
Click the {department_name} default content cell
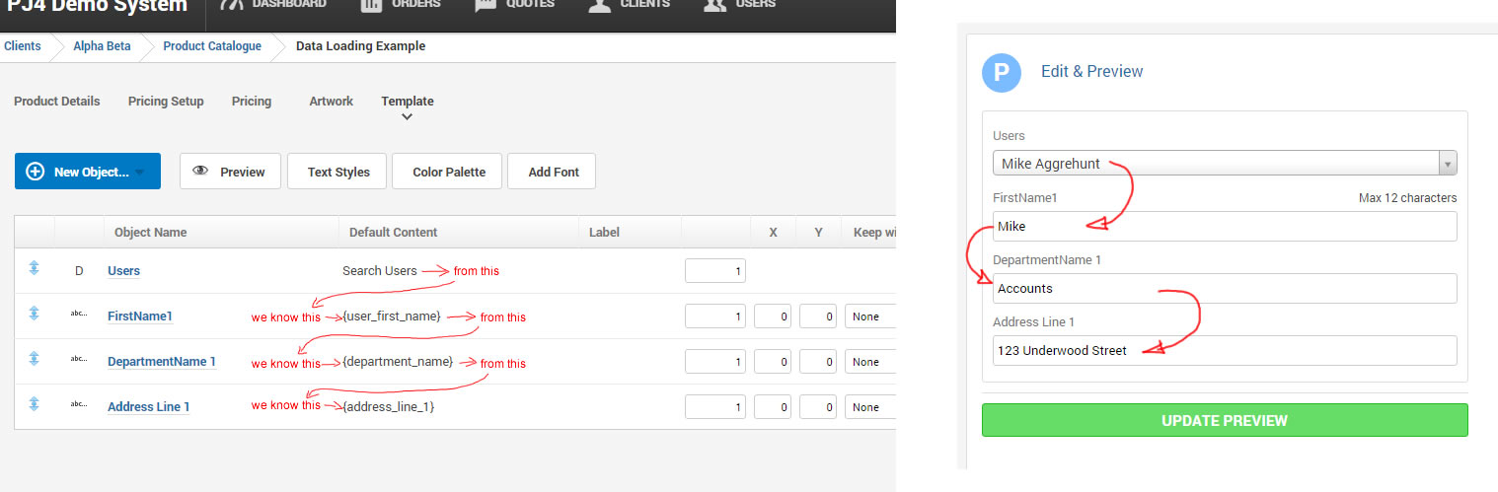(x=397, y=362)
